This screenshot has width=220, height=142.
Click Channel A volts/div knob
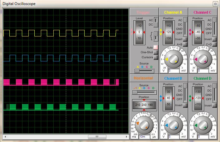click(174, 59)
